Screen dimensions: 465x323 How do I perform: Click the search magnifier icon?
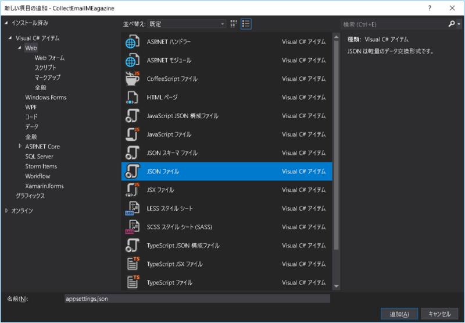(452, 24)
